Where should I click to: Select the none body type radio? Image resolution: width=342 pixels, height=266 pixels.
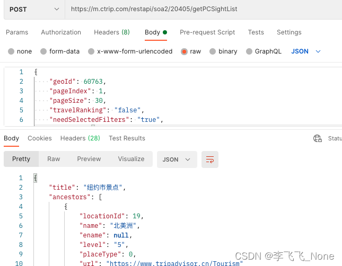tap(11, 51)
